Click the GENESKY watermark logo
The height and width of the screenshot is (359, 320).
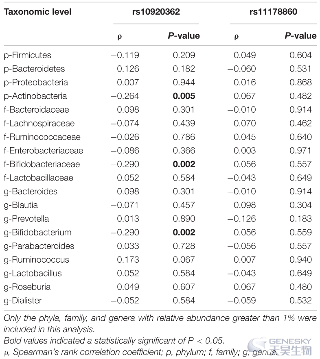point(281,347)
